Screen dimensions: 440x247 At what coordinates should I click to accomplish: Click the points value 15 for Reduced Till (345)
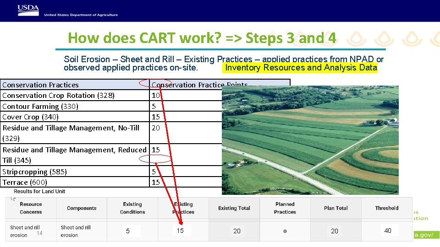click(x=156, y=150)
